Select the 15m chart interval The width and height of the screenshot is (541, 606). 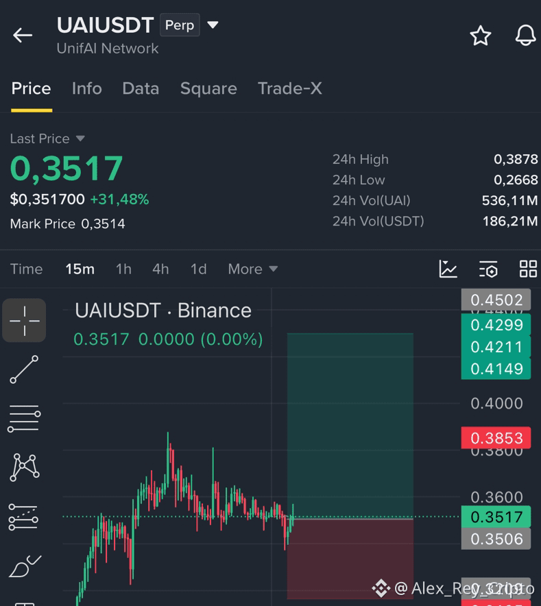[x=80, y=269]
